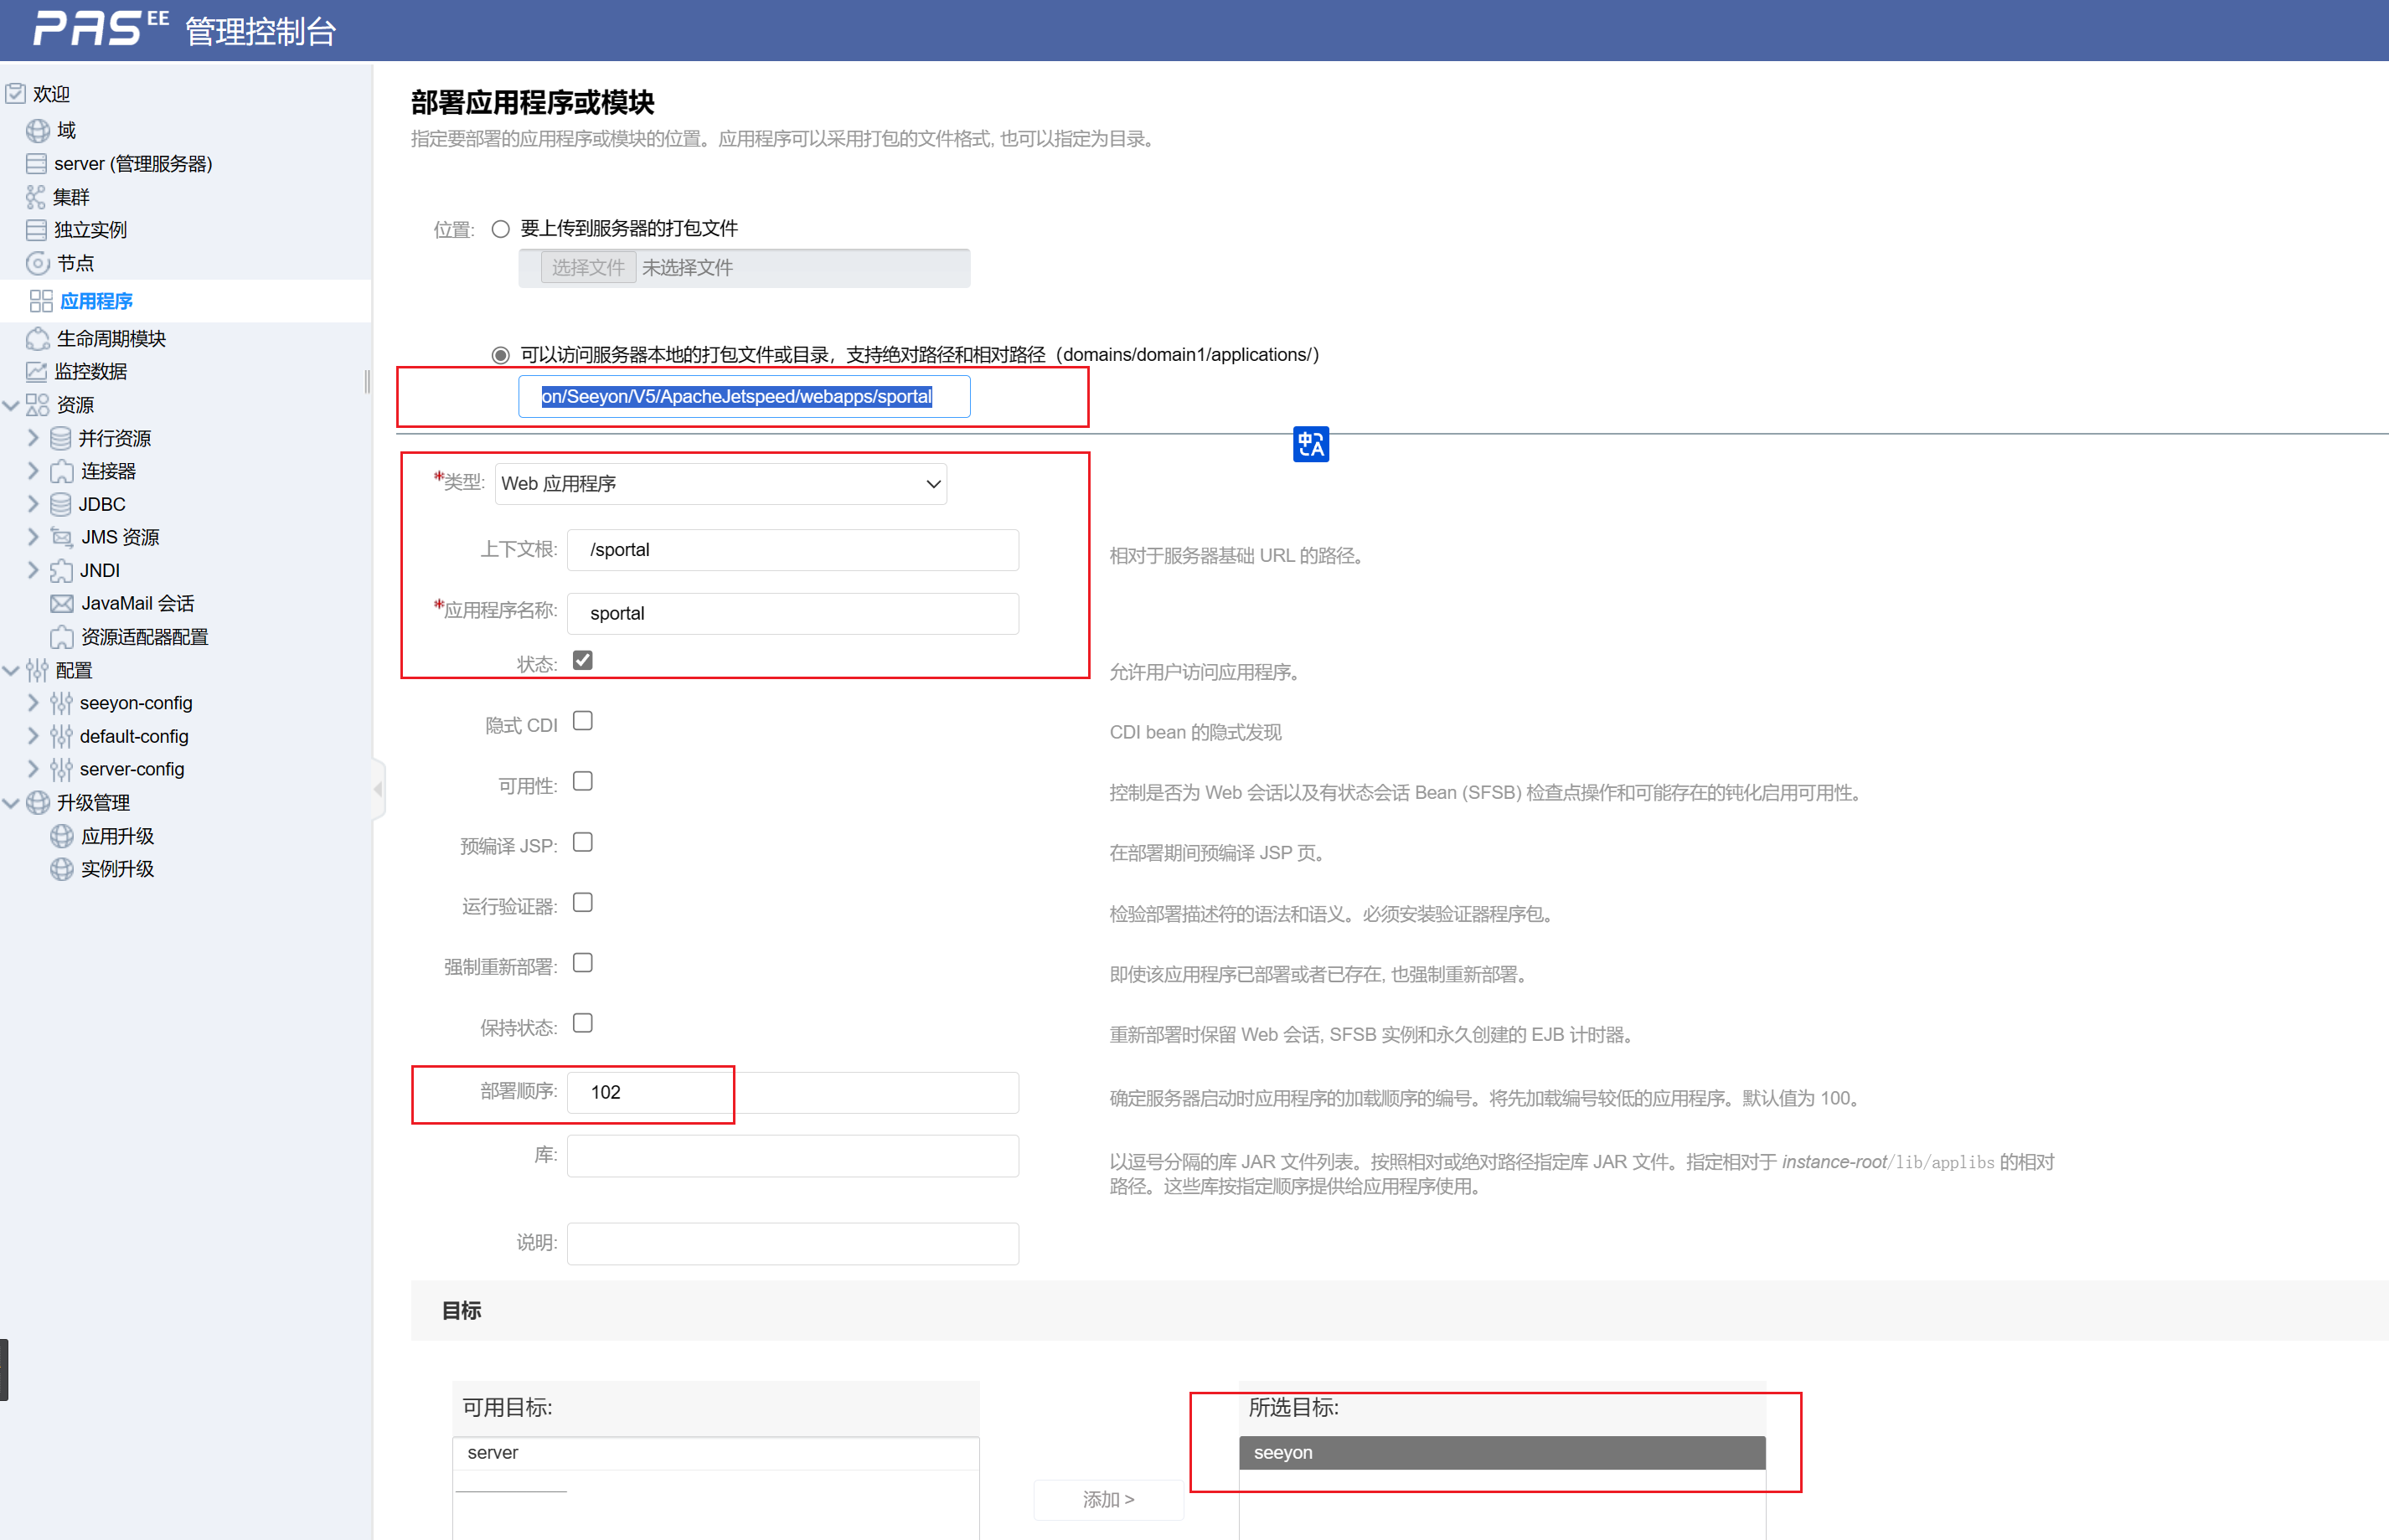Click the 应用升级 globe icon
2389x1540 pixels.
(x=62, y=836)
